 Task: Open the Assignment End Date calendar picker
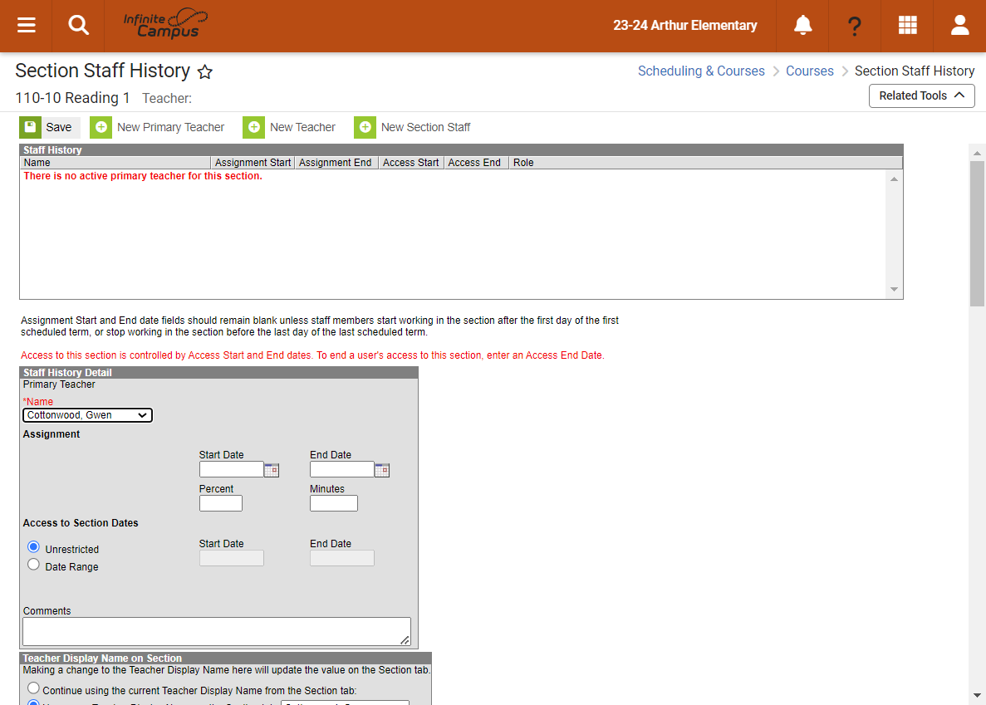(382, 470)
